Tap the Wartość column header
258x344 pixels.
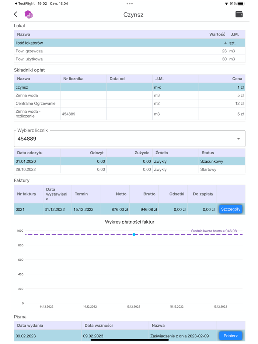(x=217, y=34)
